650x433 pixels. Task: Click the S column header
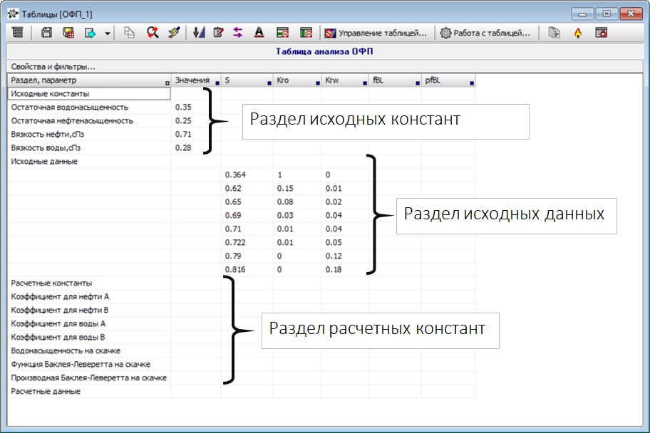[247, 80]
